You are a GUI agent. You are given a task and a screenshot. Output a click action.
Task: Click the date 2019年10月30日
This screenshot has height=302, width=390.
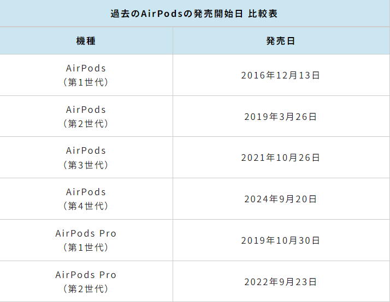point(281,240)
